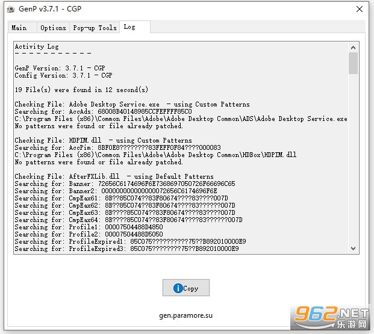Click the 'Searching for: CmpEax63' line
The height and width of the screenshot is (334, 374).
click(x=125, y=212)
